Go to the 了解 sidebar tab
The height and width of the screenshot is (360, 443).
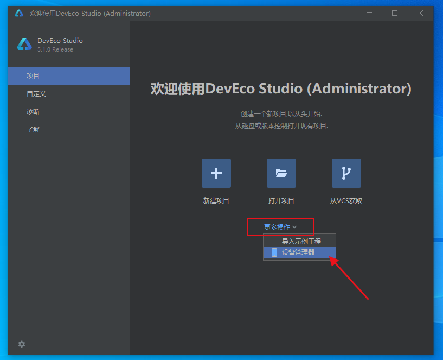pyautogui.click(x=33, y=130)
